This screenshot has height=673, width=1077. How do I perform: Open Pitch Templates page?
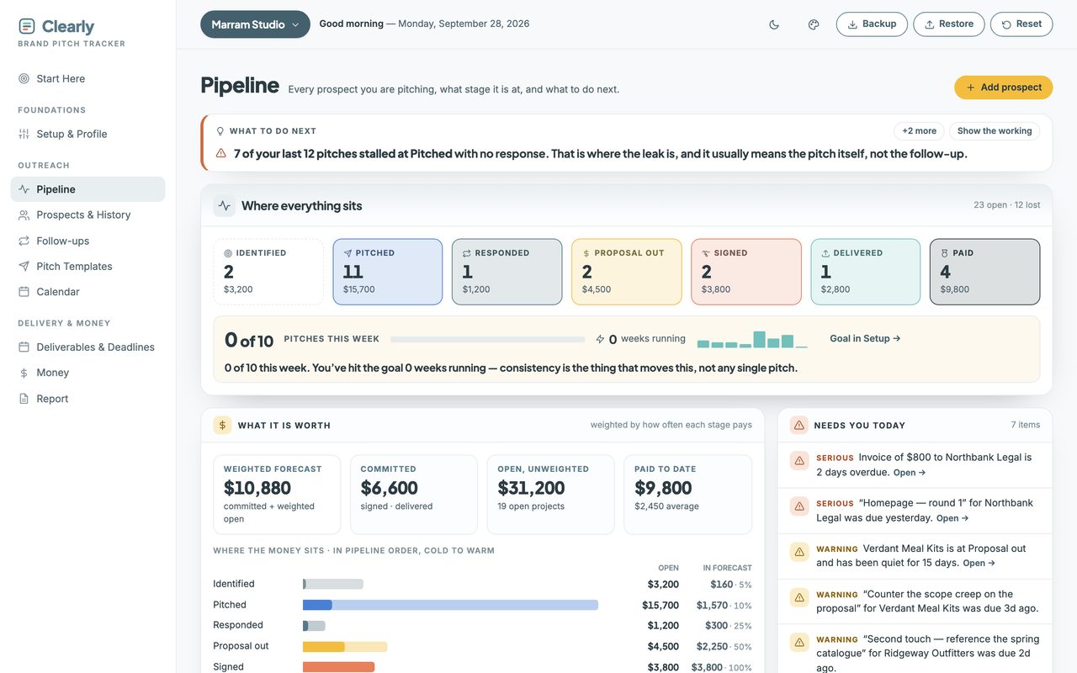pos(88,266)
